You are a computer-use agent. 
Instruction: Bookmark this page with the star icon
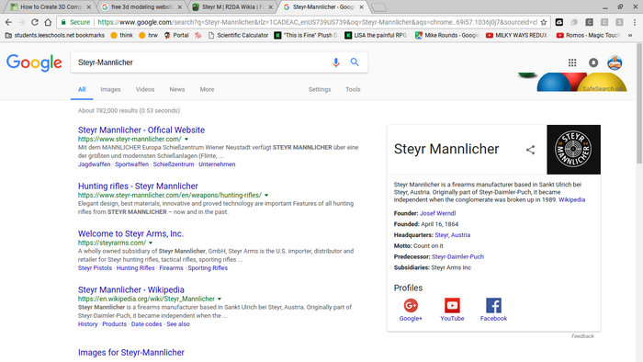(x=544, y=22)
